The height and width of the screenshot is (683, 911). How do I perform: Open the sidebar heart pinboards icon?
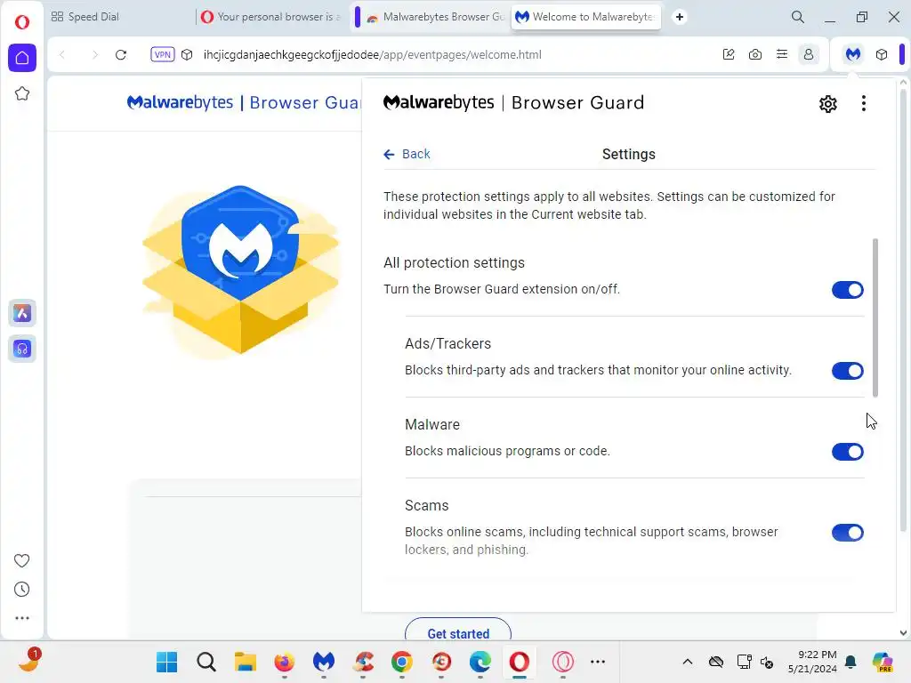[x=21, y=560]
